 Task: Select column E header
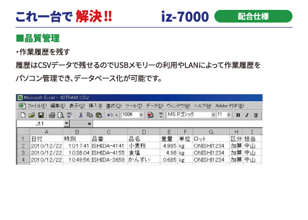click(x=169, y=131)
